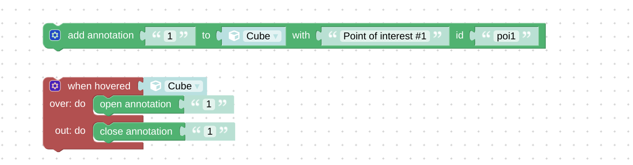The image size is (633, 165).
Task: Click cube icon in when hovered block
Action: click(156, 86)
